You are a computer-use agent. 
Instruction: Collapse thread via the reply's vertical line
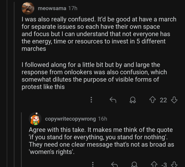tap(22, 139)
